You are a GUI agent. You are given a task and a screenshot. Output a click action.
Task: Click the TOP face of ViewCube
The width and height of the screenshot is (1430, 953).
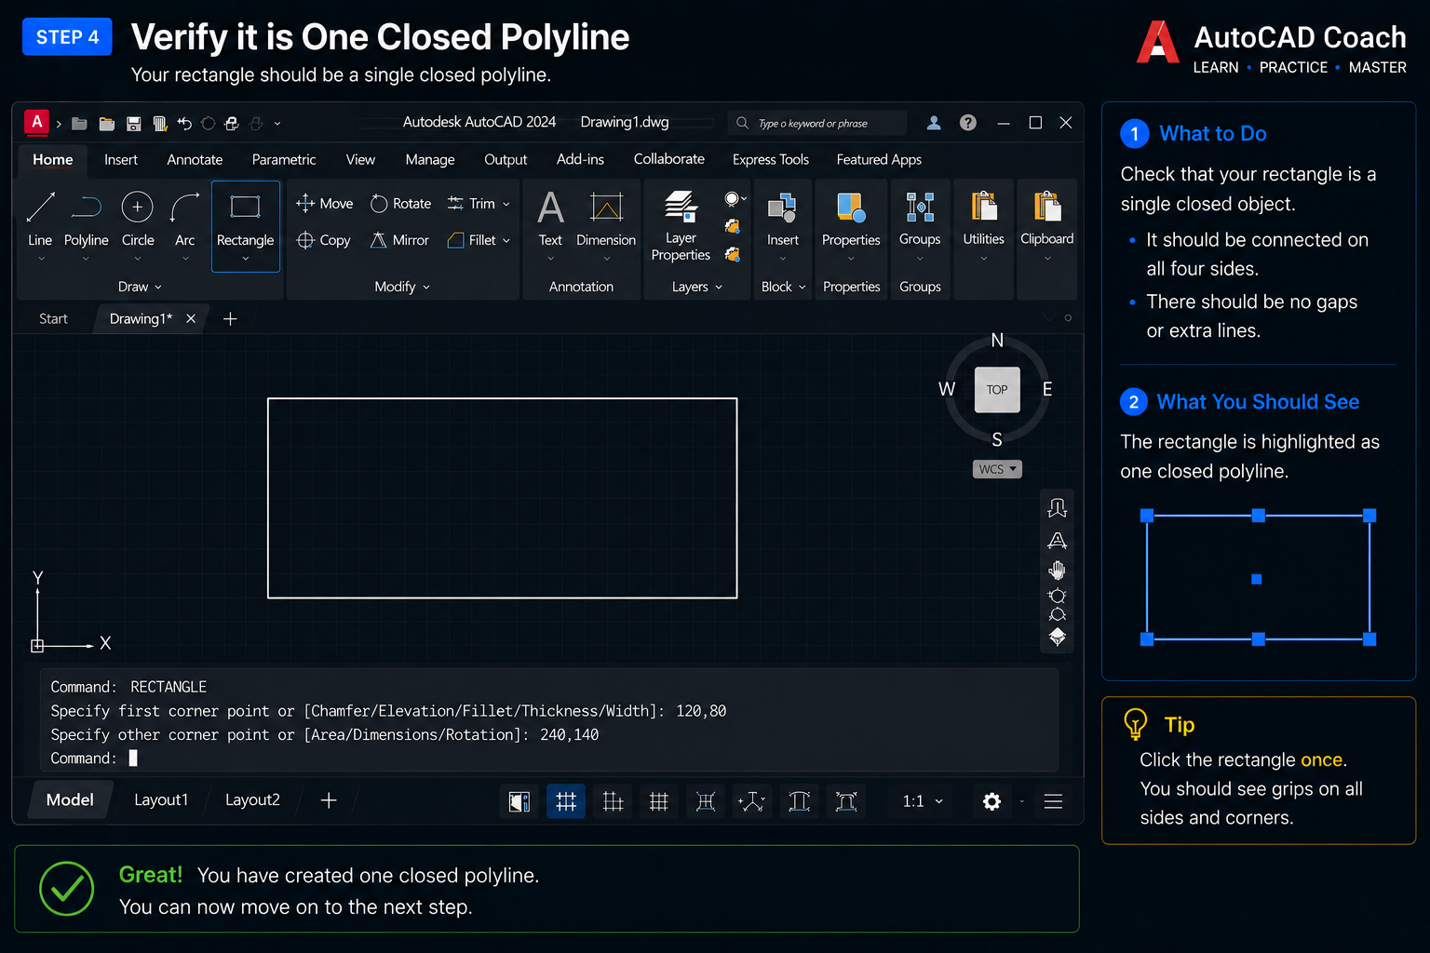[997, 390]
